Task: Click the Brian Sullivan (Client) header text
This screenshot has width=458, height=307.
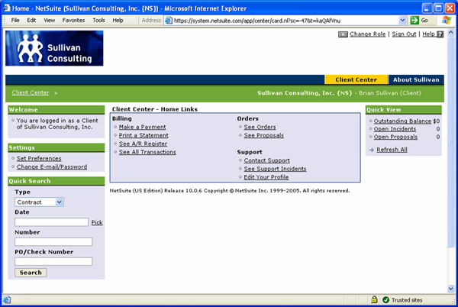Action: tap(390, 93)
